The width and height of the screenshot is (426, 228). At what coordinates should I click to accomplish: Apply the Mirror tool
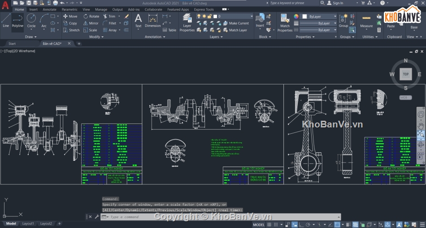pyautogui.click(x=91, y=23)
